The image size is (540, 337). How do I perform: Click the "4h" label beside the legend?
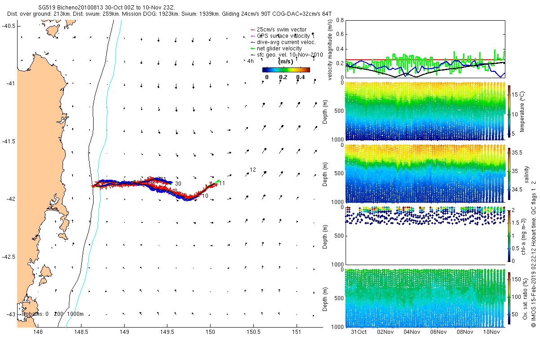coord(251,61)
